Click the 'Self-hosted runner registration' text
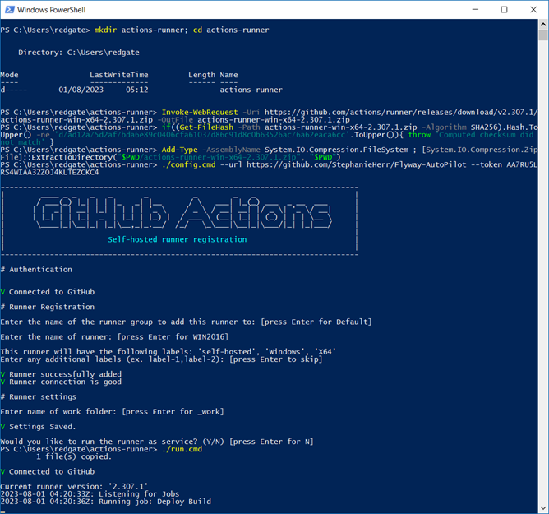The width and height of the screenshot is (549, 514). point(177,239)
